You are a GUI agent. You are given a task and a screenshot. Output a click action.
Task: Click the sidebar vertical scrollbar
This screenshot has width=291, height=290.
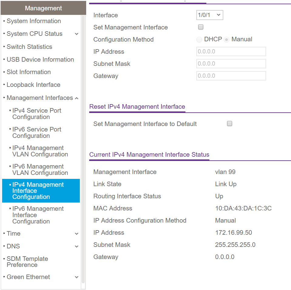click(x=83, y=152)
